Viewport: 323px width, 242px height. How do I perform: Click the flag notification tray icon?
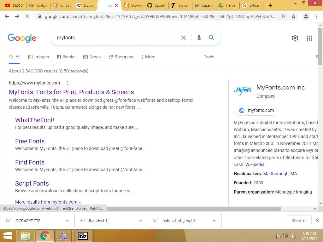278,236
